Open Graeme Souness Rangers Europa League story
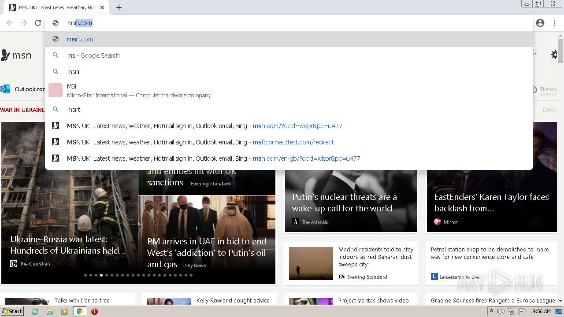The width and height of the screenshot is (564, 317). [493, 301]
